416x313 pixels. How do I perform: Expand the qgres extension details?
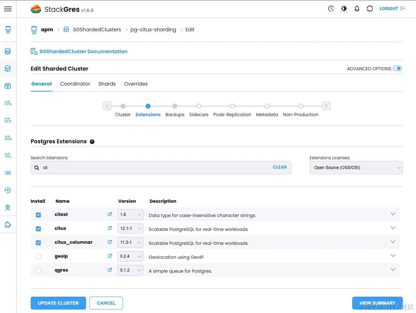coord(393,270)
